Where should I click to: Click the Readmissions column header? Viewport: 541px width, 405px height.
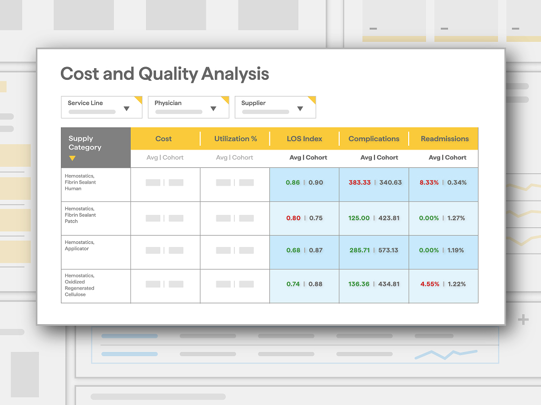pyautogui.click(x=444, y=138)
